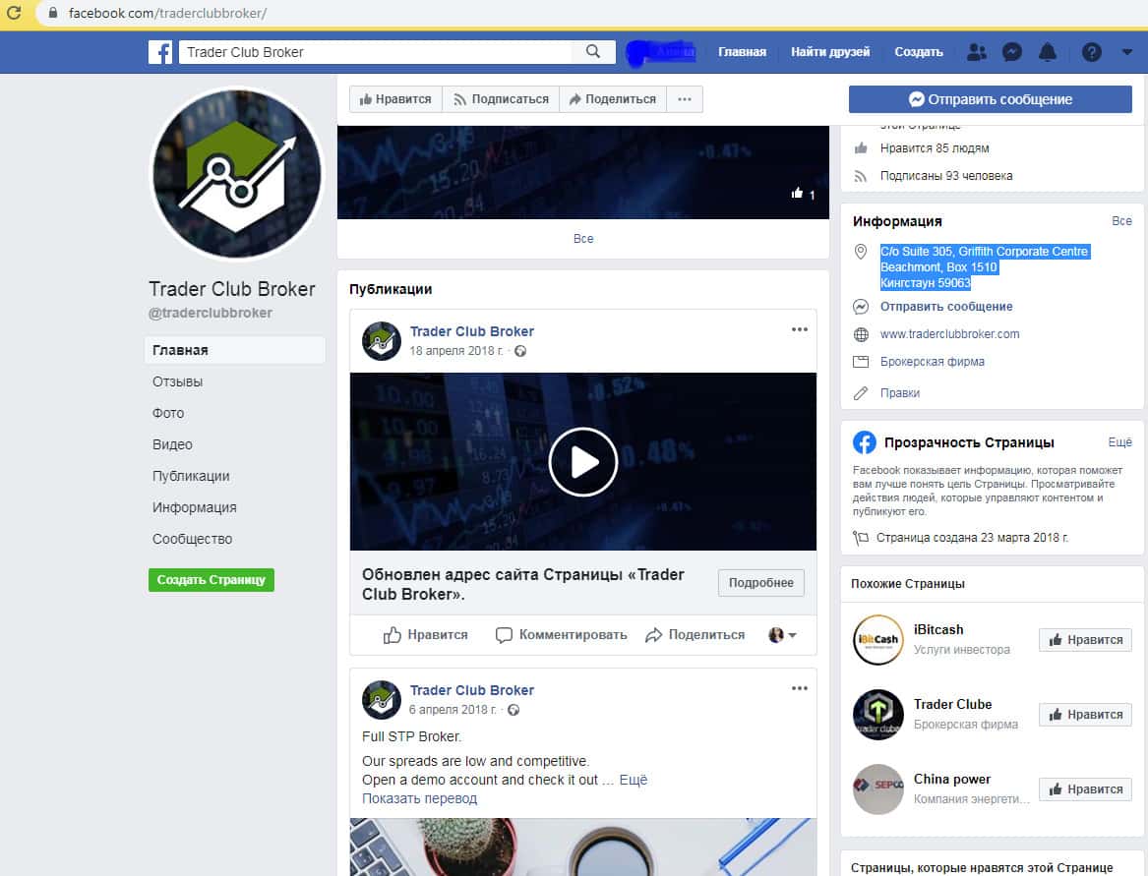Open three-dot menu in page action bar
Viewport: 1148px width, 876px height.
685,98
